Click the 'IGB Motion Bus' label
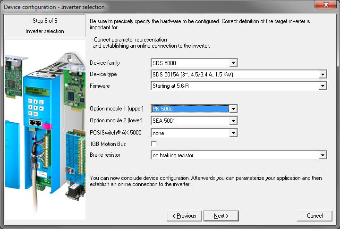 108,144
